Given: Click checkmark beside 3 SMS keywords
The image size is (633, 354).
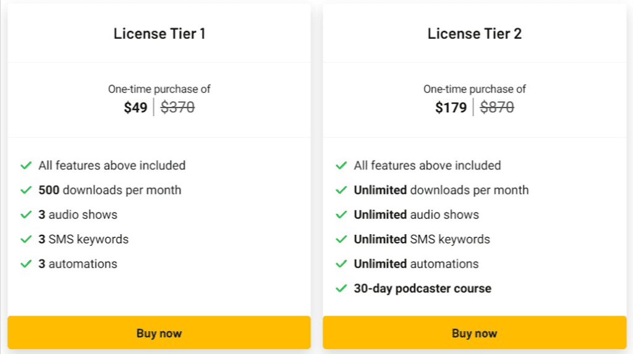Looking at the screenshot, I should [26, 239].
